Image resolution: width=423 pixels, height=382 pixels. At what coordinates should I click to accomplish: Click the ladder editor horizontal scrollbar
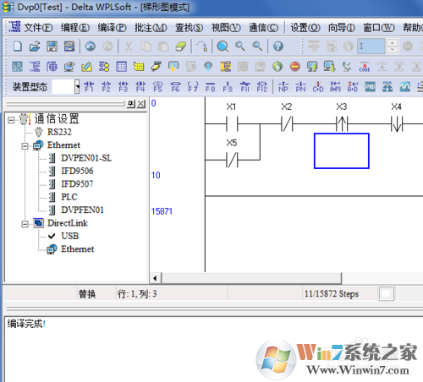(x=251, y=278)
